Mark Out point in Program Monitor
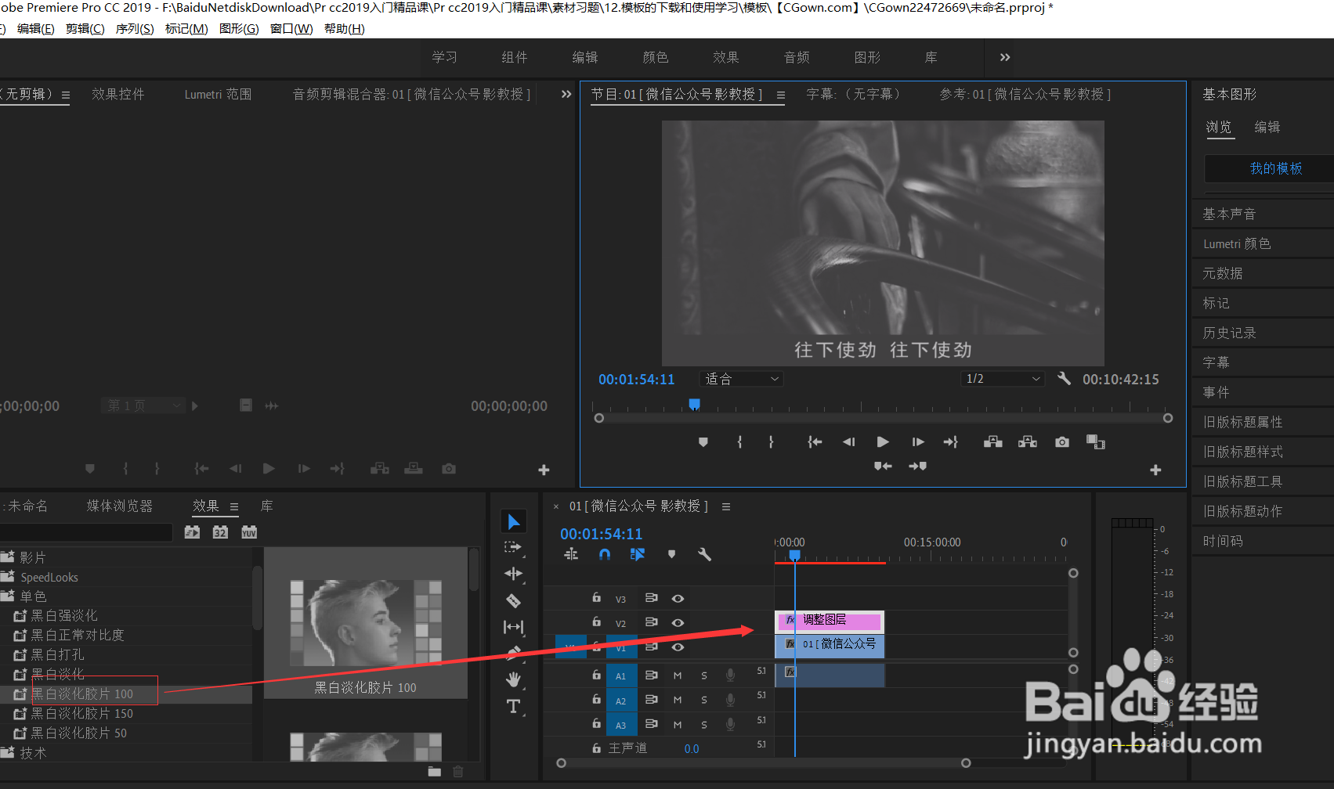The image size is (1334, 789). click(x=771, y=442)
